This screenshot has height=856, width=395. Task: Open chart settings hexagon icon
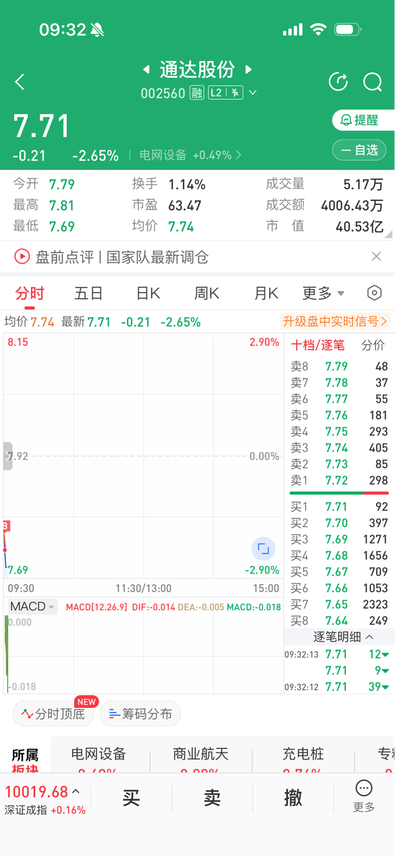pos(374,293)
